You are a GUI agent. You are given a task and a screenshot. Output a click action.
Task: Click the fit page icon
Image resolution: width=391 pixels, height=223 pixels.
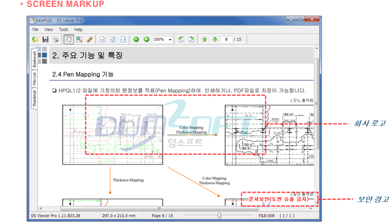pyautogui.click(x=113, y=39)
